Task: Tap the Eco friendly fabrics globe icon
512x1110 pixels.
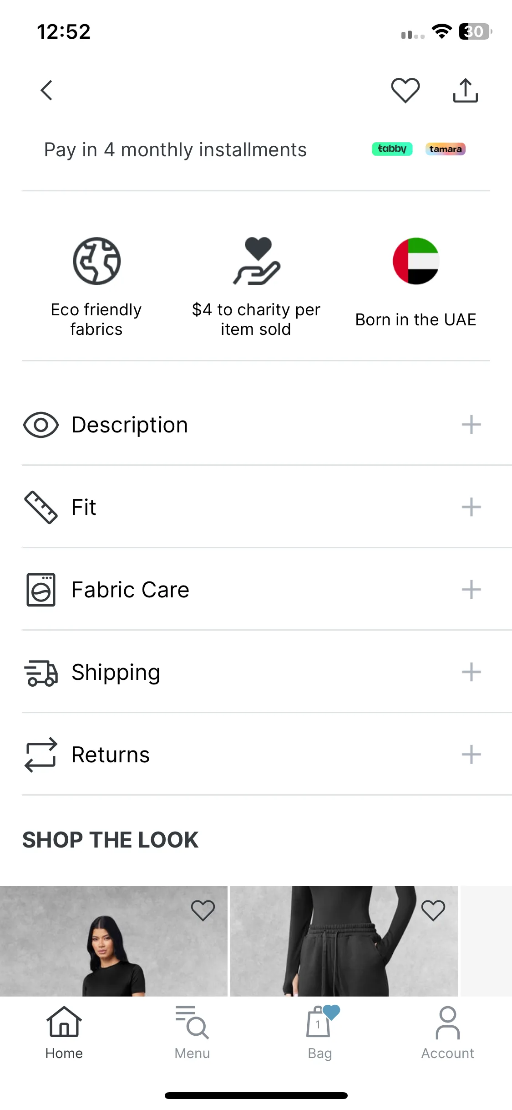Action: click(96, 261)
